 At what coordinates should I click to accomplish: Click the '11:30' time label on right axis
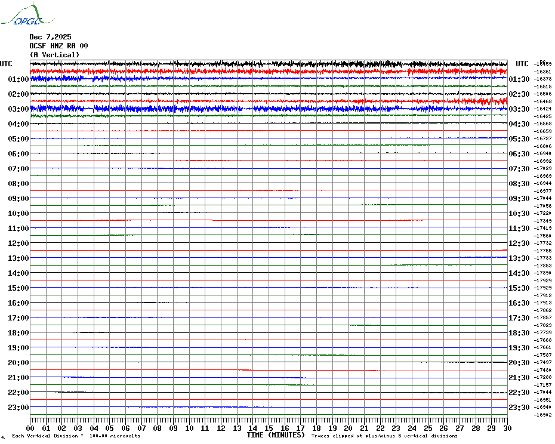coord(519,229)
